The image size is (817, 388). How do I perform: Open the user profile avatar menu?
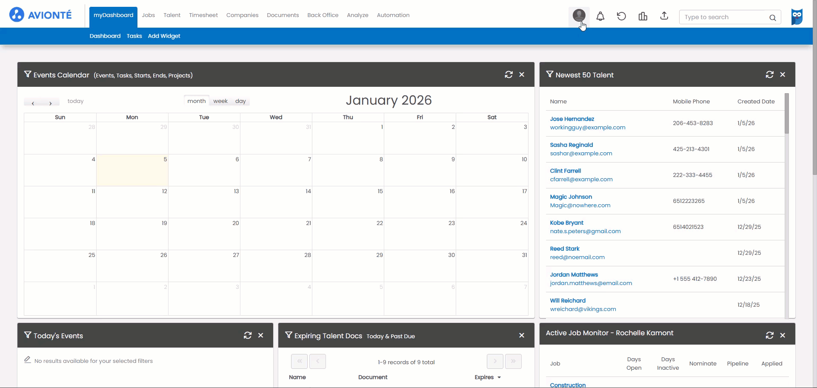click(x=579, y=16)
